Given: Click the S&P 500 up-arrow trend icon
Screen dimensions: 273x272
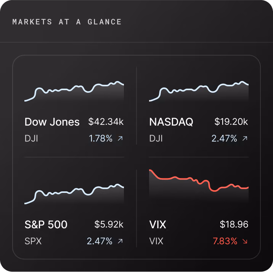Looking at the screenshot, I should click(x=120, y=241).
